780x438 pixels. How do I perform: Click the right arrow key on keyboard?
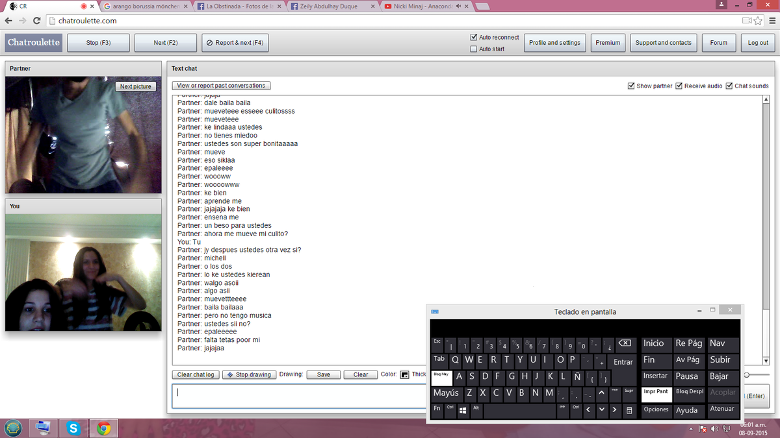[x=615, y=410]
